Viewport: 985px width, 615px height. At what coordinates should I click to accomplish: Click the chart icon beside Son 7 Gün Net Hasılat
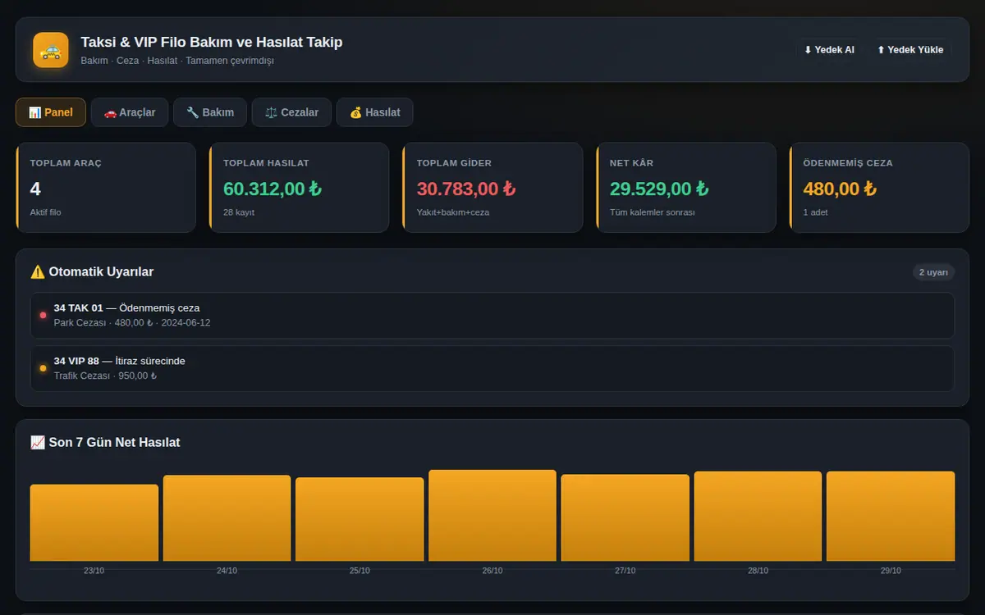tap(38, 443)
